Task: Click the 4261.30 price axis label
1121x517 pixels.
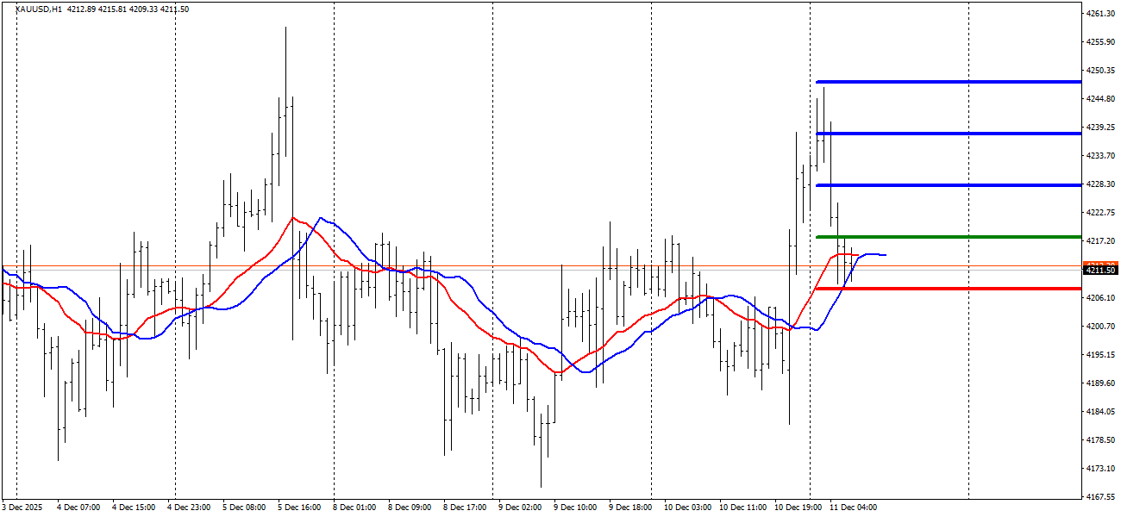Action: coord(1100,14)
